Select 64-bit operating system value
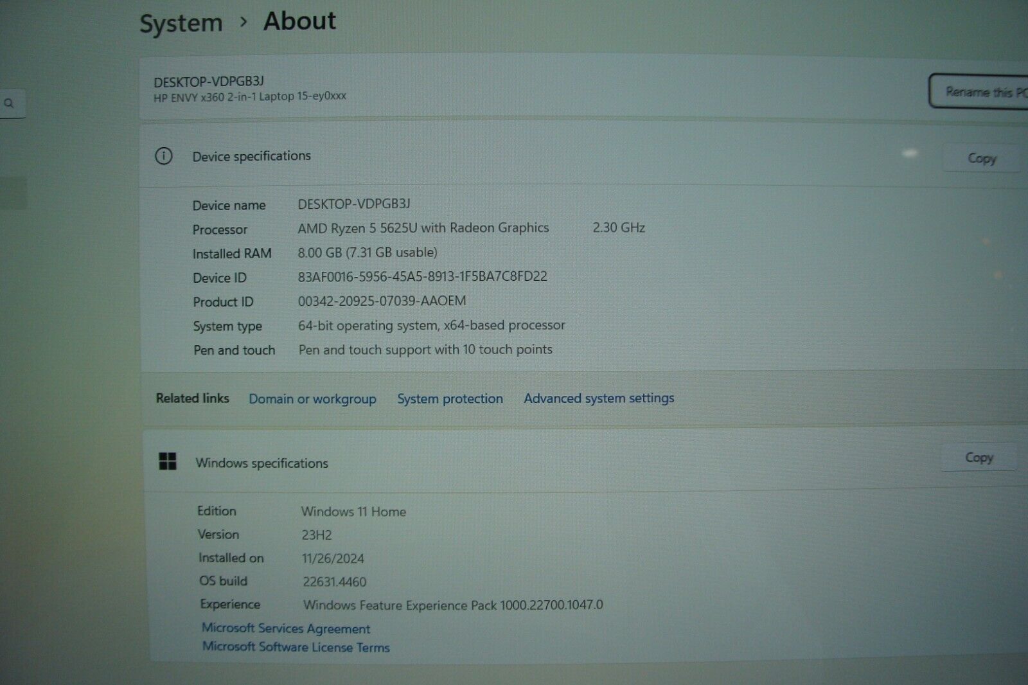 [432, 325]
